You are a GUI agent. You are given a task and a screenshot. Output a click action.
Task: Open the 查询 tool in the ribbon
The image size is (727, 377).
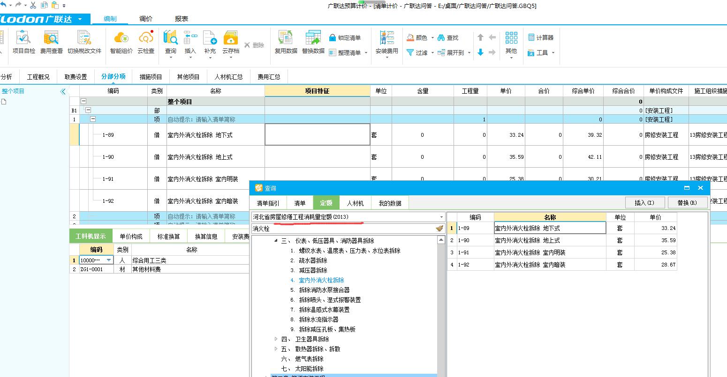coord(171,44)
